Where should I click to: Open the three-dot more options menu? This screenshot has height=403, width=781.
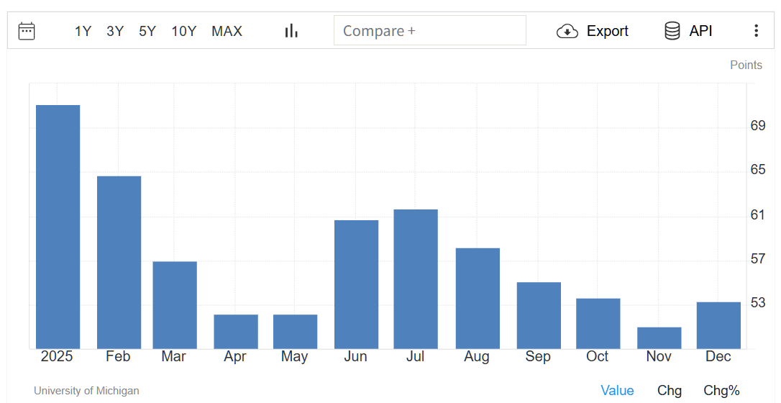(x=756, y=31)
